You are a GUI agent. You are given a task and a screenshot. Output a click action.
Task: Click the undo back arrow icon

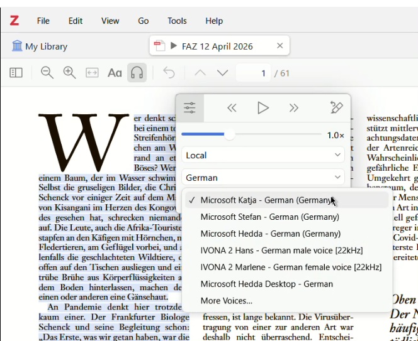[x=169, y=73]
